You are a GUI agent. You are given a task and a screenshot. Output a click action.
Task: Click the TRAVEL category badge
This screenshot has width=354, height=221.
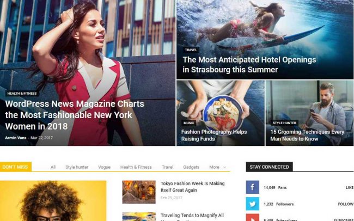(191, 50)
